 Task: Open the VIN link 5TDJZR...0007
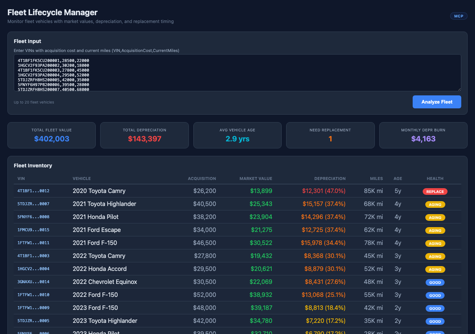33,204
